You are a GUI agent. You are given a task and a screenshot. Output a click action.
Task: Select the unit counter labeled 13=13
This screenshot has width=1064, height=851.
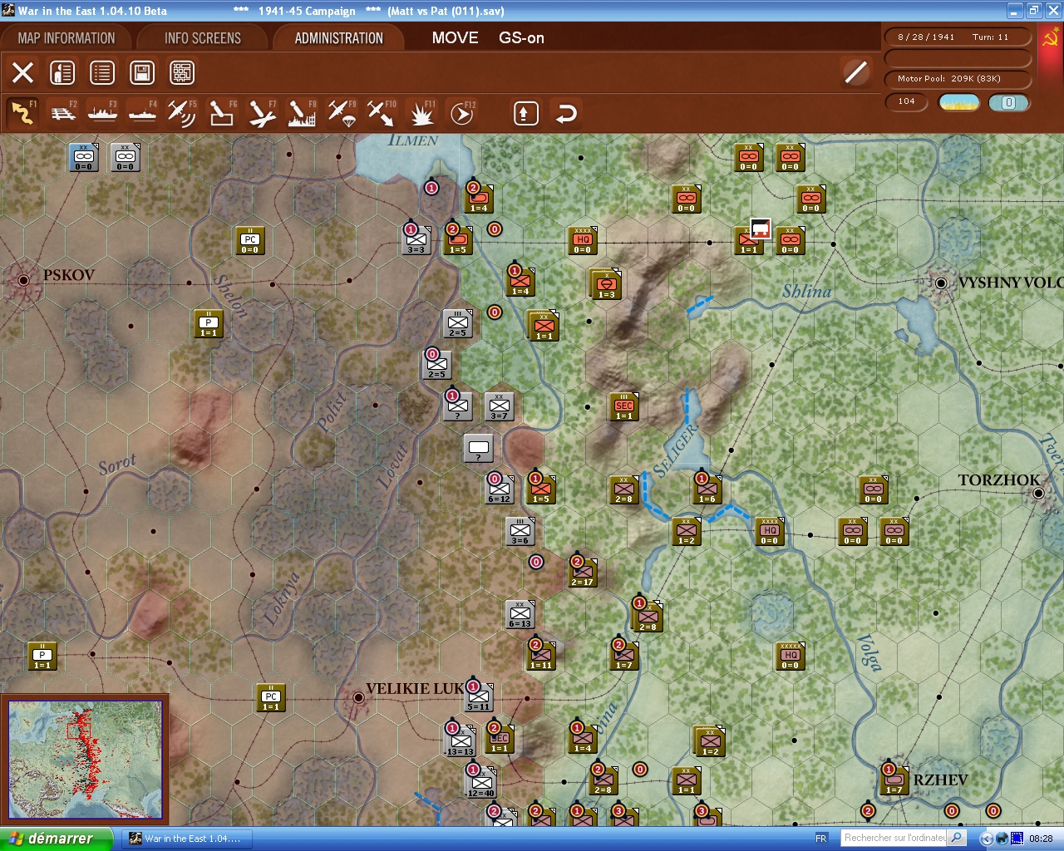pos(460,741)
